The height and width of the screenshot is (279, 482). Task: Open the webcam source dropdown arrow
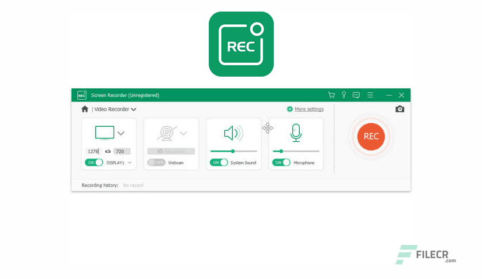tap(183, 133)
